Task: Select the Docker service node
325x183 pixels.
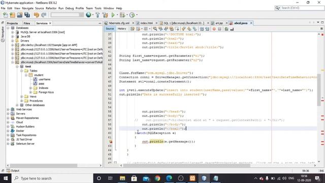Action: [20, 131]
